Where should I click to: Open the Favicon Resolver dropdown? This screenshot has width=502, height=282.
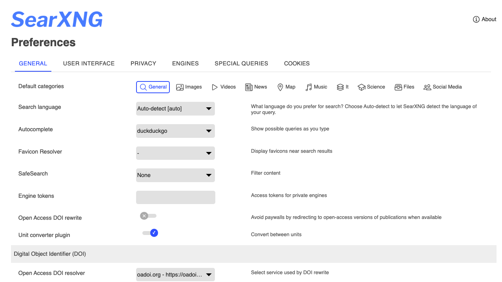pos(175,153)
